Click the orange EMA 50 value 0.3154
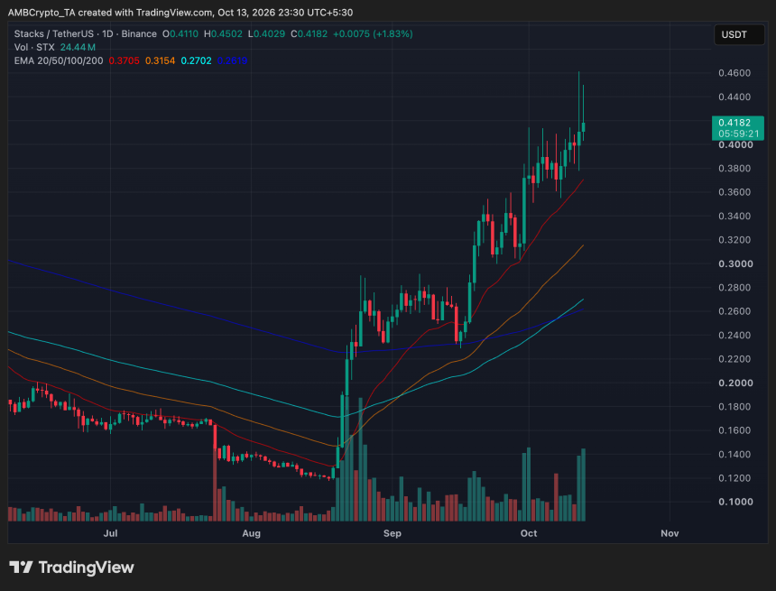Viewport: 776px width, 591px height. 160,60
